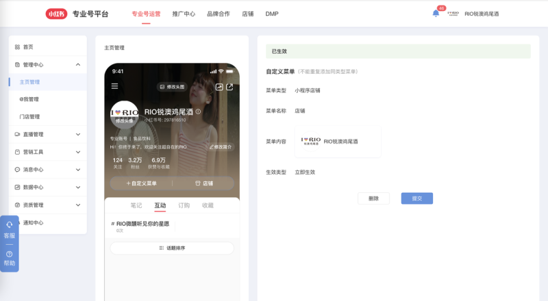Screen dimensions: 548x301
Task: Click the image chart icon on cover
Action: (x=219, y=87)
